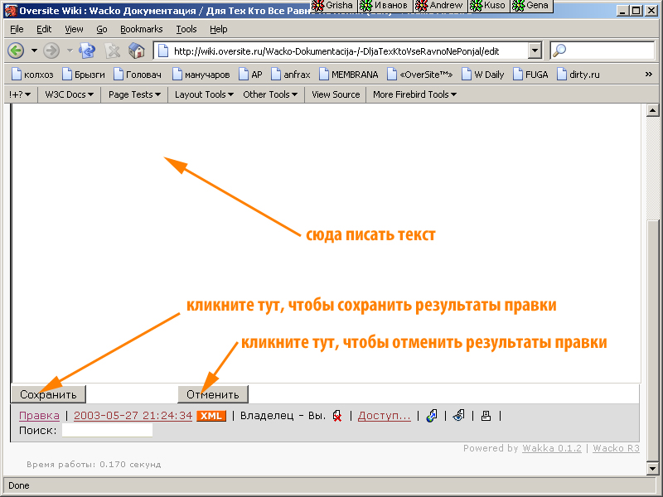The width and height of the screenshot is (663, 497).
Task: Open the MEMBRANA bookmark
Action: pos(348,74)
